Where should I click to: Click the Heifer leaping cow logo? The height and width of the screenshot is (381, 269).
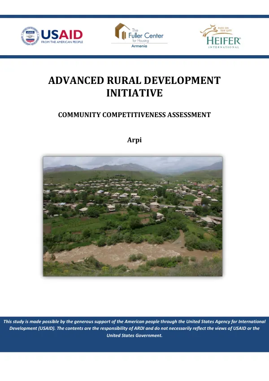(x=209, y=31)
